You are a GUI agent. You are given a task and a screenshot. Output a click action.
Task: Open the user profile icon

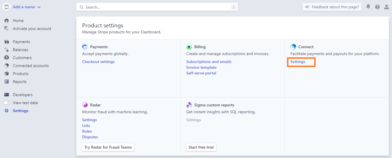tap(387, 7)
